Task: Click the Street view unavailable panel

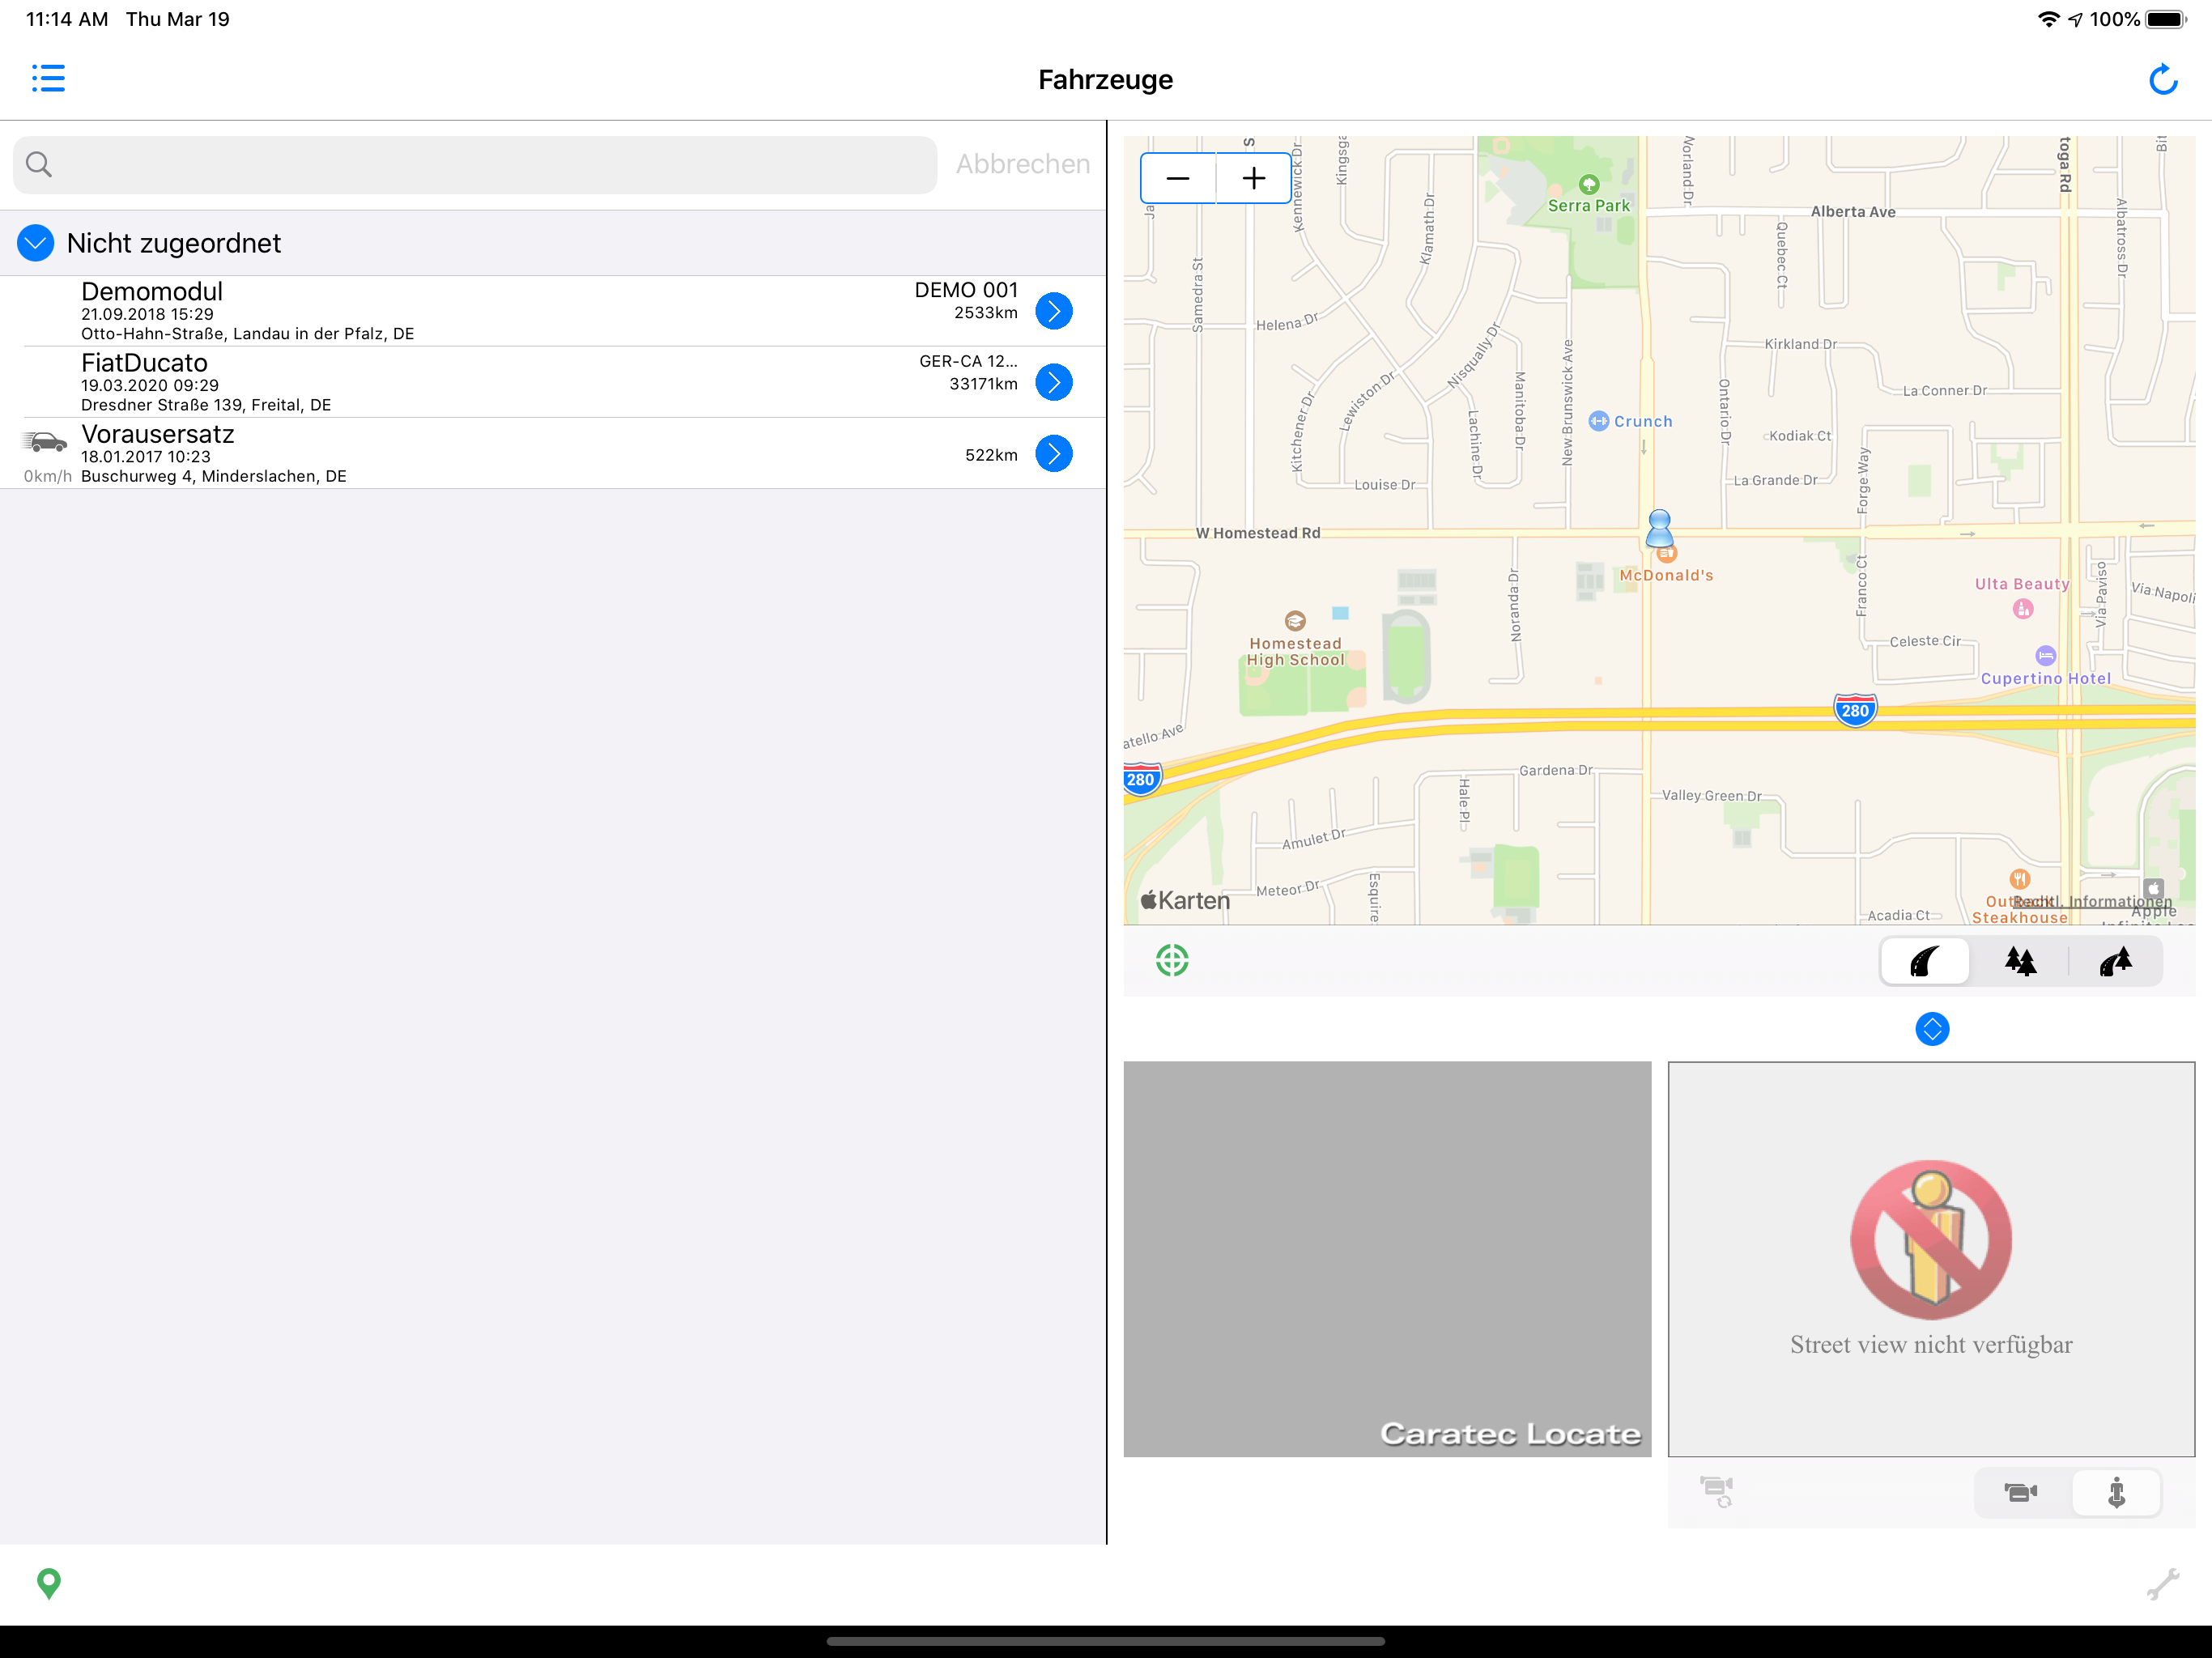Action: pos(1932,1259)
